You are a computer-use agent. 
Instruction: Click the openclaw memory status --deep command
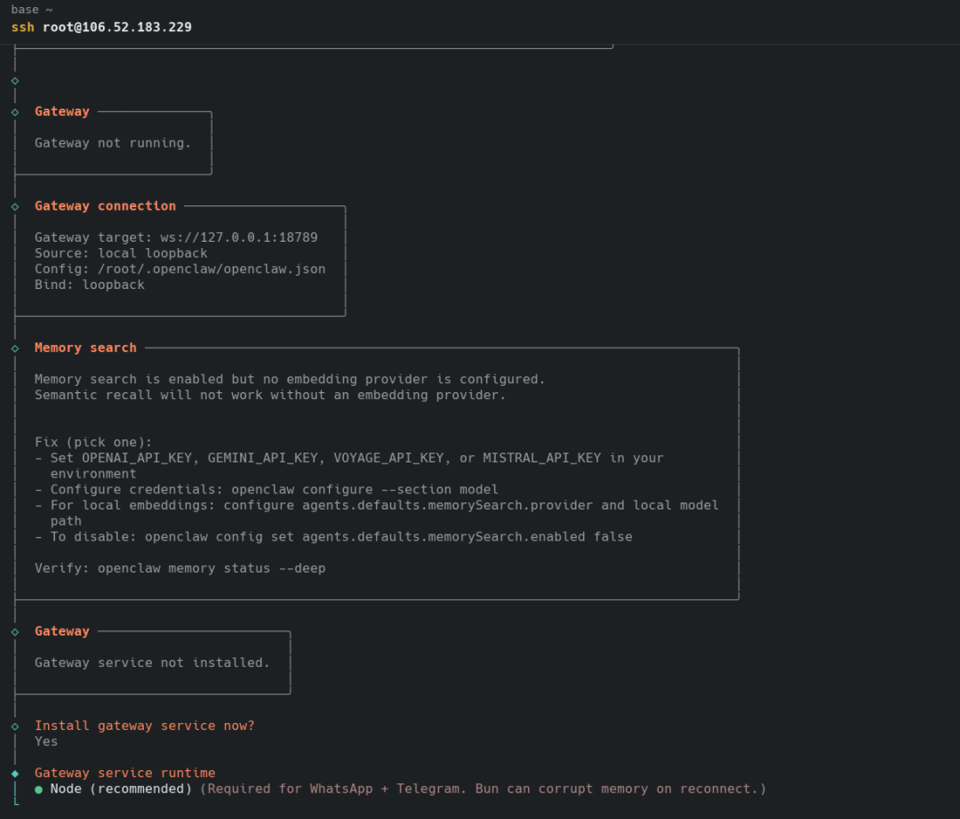[212, 568]
